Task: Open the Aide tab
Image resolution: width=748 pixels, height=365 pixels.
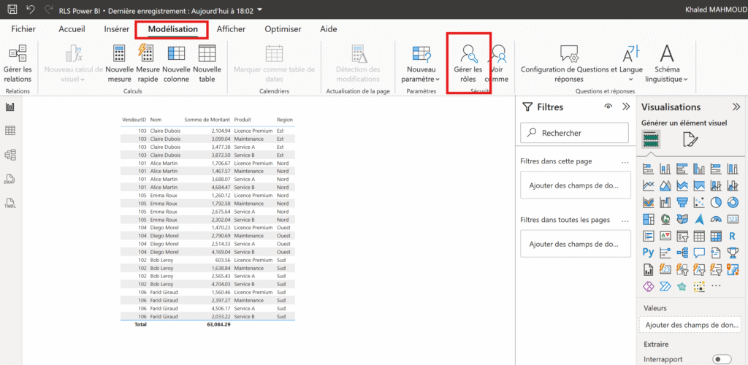Action: click(329, 29)
